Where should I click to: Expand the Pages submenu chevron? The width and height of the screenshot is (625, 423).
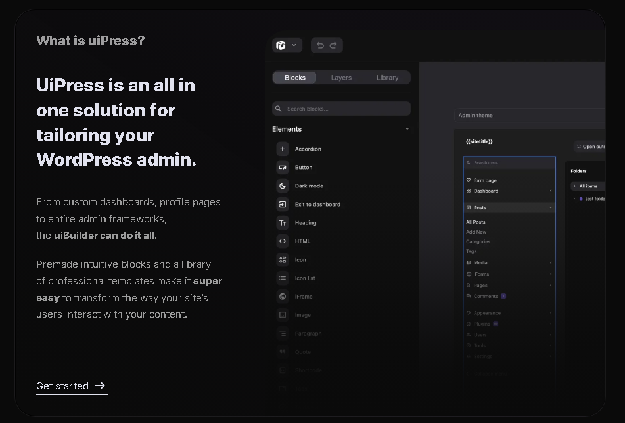click(x=551, y=286)
